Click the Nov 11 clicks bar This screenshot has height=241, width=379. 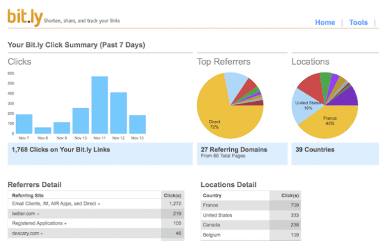click(99, 105)
